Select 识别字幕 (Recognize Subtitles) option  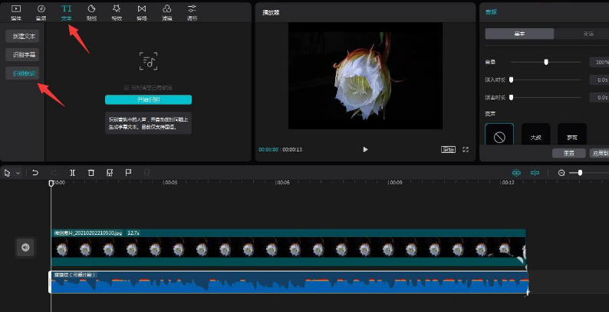click(x=21, y=55)
